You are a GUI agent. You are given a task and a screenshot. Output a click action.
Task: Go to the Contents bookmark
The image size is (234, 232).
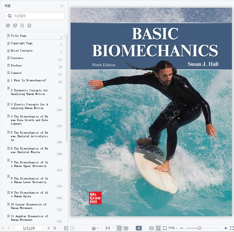click(x=35, y=58)
